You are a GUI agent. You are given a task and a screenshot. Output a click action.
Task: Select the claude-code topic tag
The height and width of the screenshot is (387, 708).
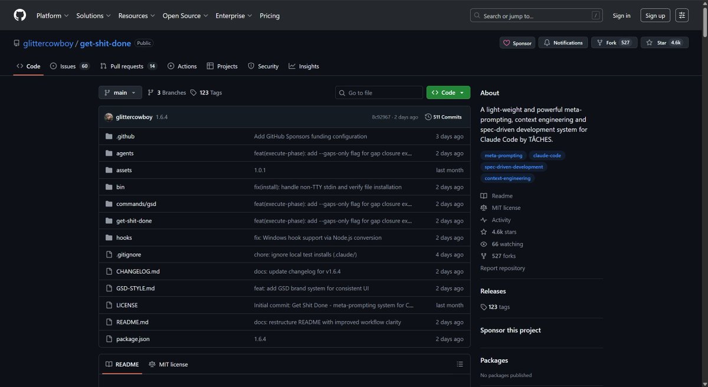(x=548, y=156)
